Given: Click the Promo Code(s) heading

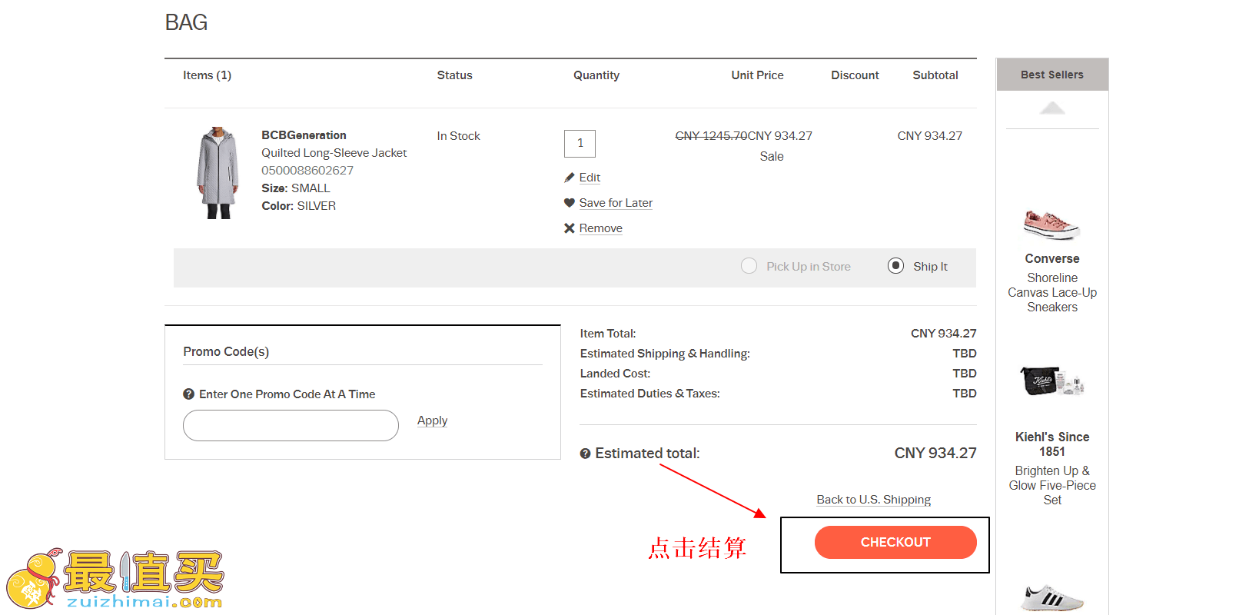Looking at the screenshot, I should coord(226,351).
